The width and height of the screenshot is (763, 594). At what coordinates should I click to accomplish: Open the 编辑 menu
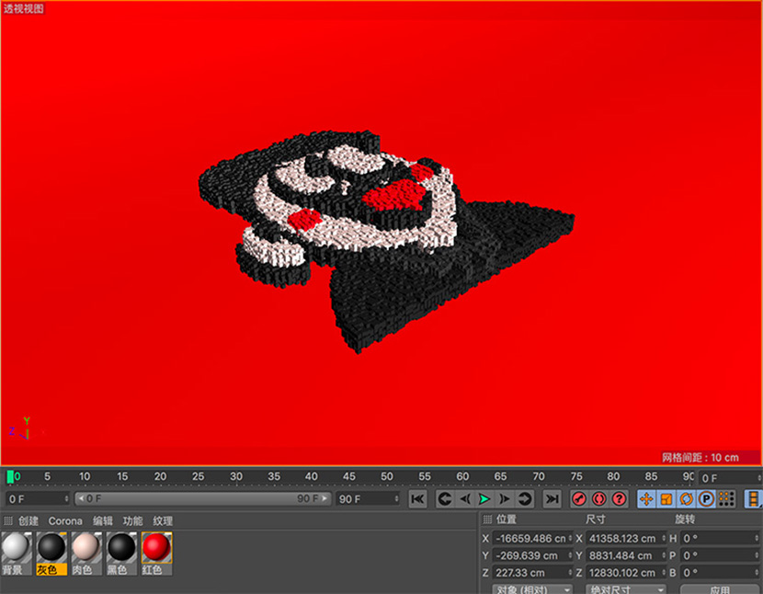coord(103,521)
